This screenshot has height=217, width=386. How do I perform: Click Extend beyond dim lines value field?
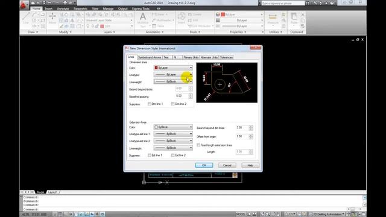point(242,128)
